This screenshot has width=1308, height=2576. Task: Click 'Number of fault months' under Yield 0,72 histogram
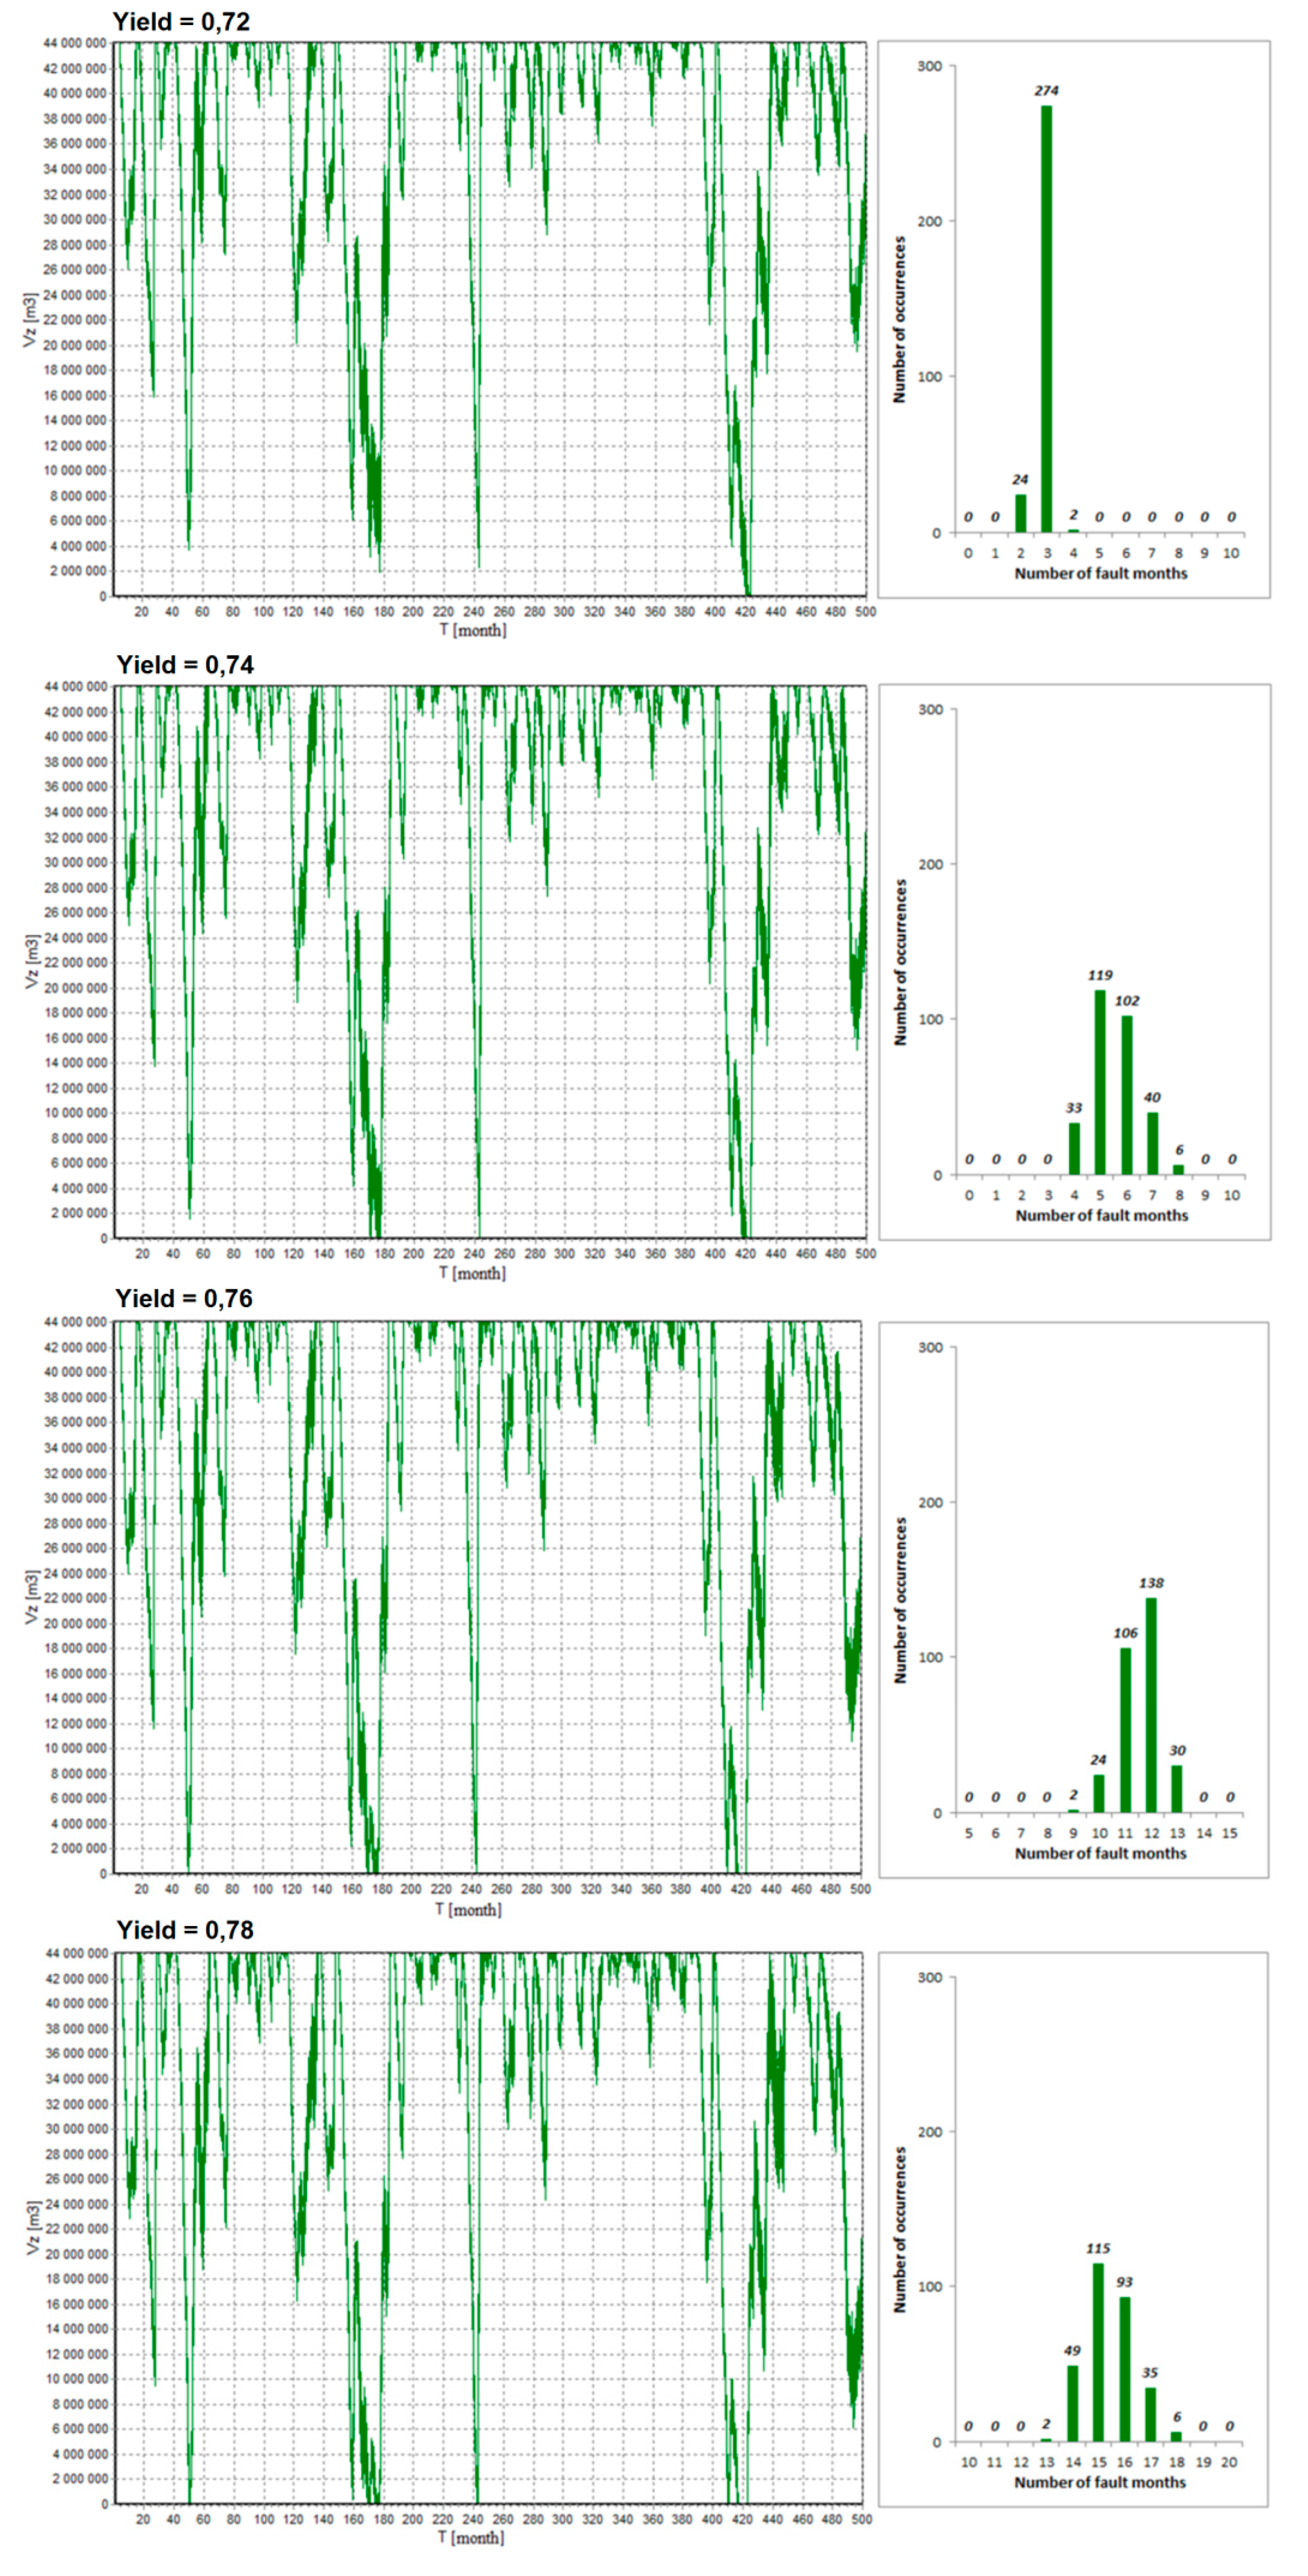pyautogui.click(x=1100, y=574)
